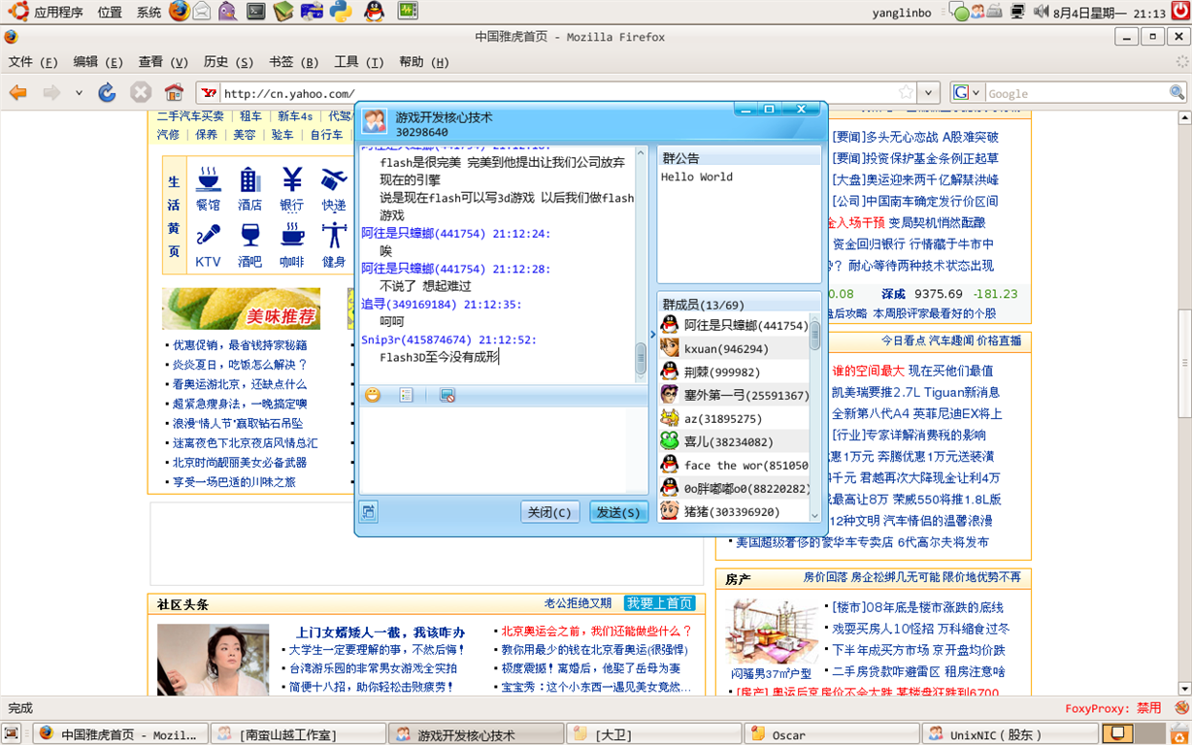This screenshot has height=745, width=1192.
Task: Select member 猪猪(303396920) in the member list
Action: click(x=734, y=511)
